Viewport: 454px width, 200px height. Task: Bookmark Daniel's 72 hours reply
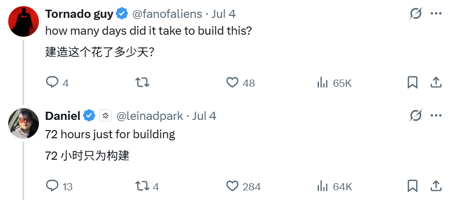pos(413,186)
